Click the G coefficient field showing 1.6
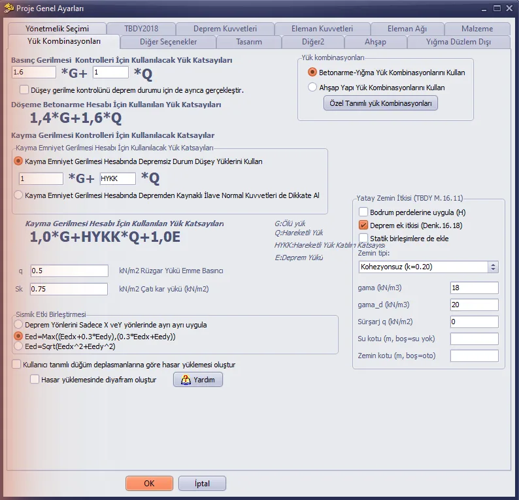This screenshot has width=519, height=500. click(x=34, y=72)
